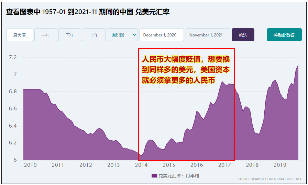This screenshot has width=308, height=185.
Task: Click the 2012 x-axis label
Action: point(86,165)
